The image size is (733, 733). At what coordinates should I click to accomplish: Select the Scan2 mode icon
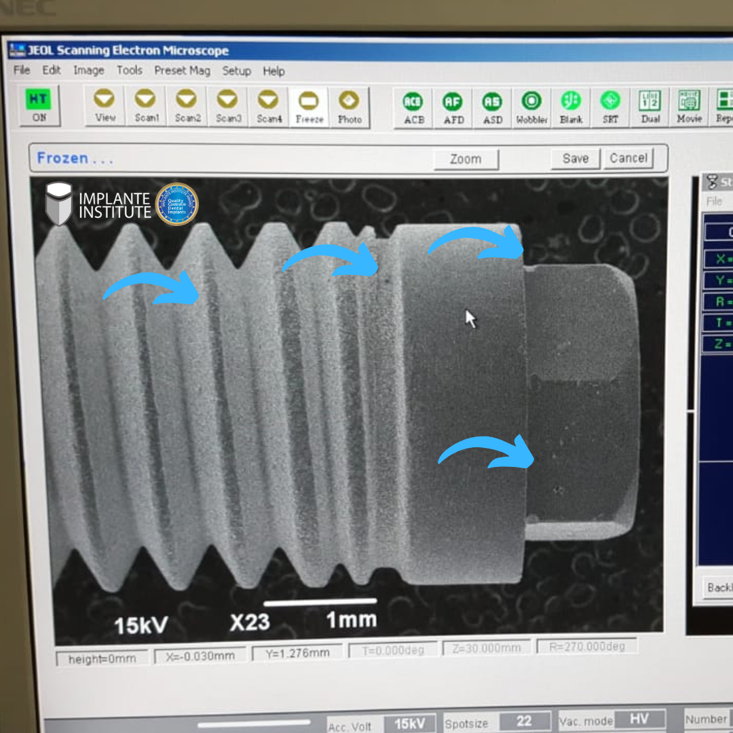point(187,107)
